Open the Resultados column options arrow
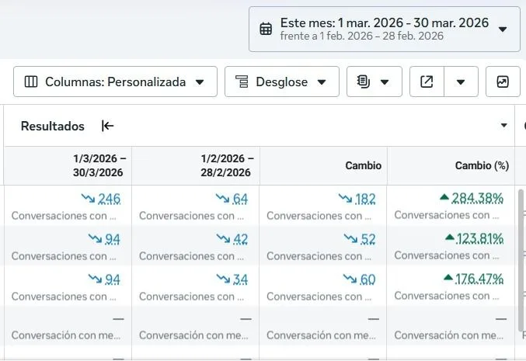The image size is (526, 361). pyautogui.click(x=503, y=125)
